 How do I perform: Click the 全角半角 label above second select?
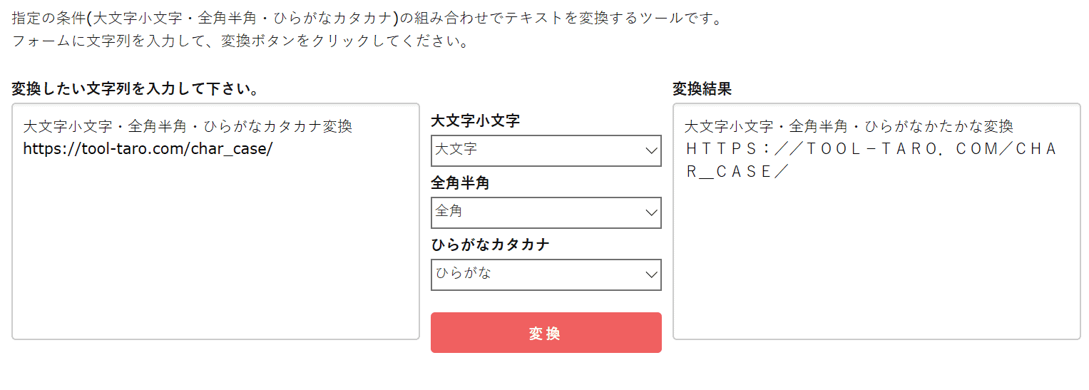(x=460, y=183)
